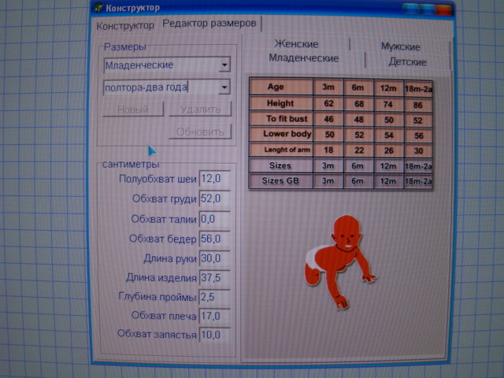The image size is (504, 378).
Task: Click the Глубина проймы value field
Action: (x=215, y=297)
